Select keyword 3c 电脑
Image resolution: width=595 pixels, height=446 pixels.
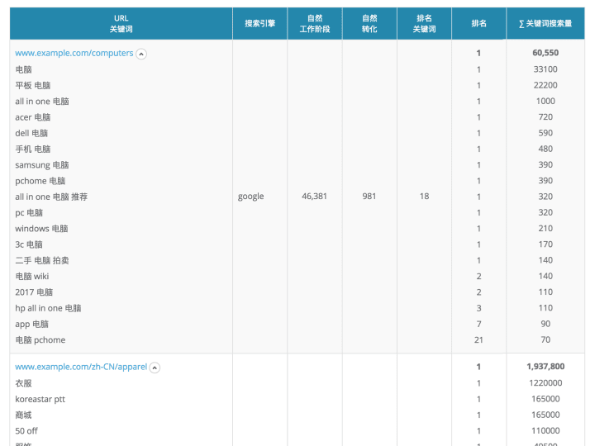(x=29, y=244)
